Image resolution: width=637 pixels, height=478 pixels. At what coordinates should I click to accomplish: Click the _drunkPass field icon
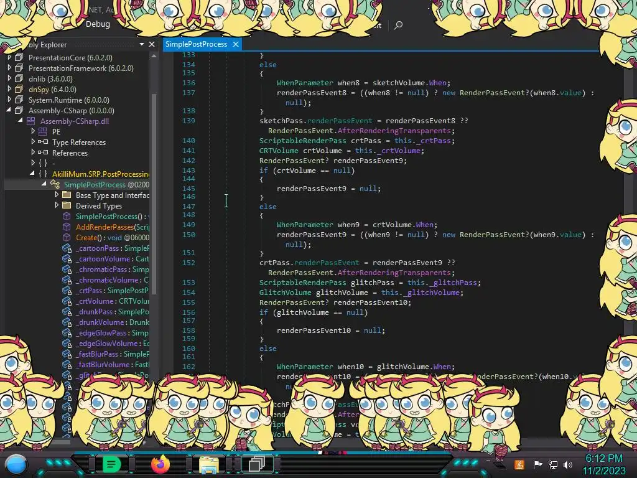point(67,312)
